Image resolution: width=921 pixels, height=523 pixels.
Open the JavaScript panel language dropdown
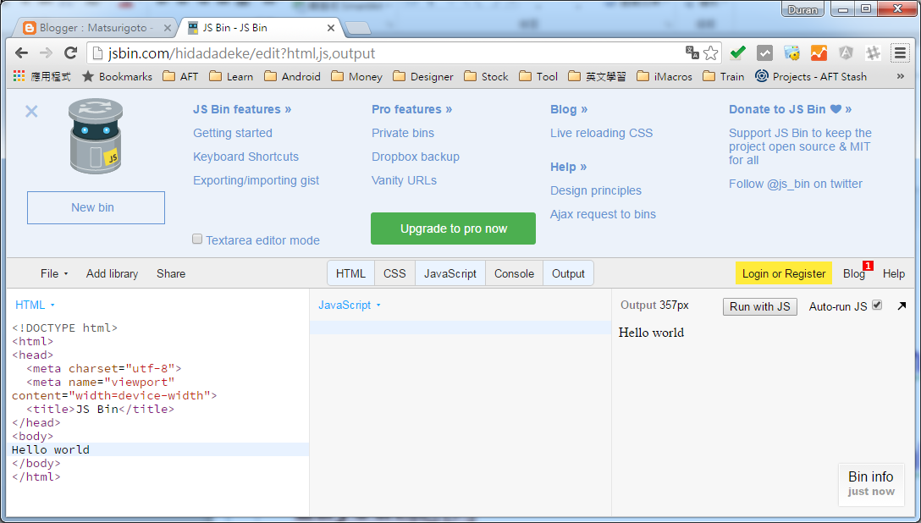[x=350, y=306]
